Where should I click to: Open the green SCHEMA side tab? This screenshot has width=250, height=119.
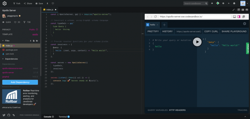click(x=247, y=48)
